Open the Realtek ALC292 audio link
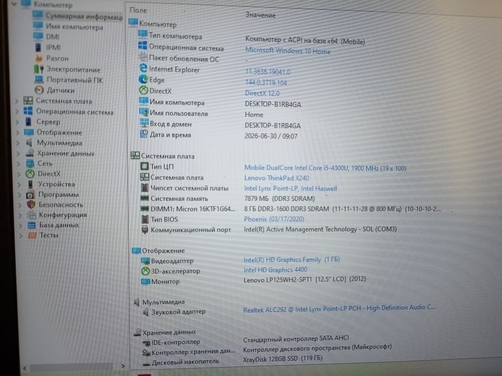This screenshot has height=376, width=502. (339, 308)
